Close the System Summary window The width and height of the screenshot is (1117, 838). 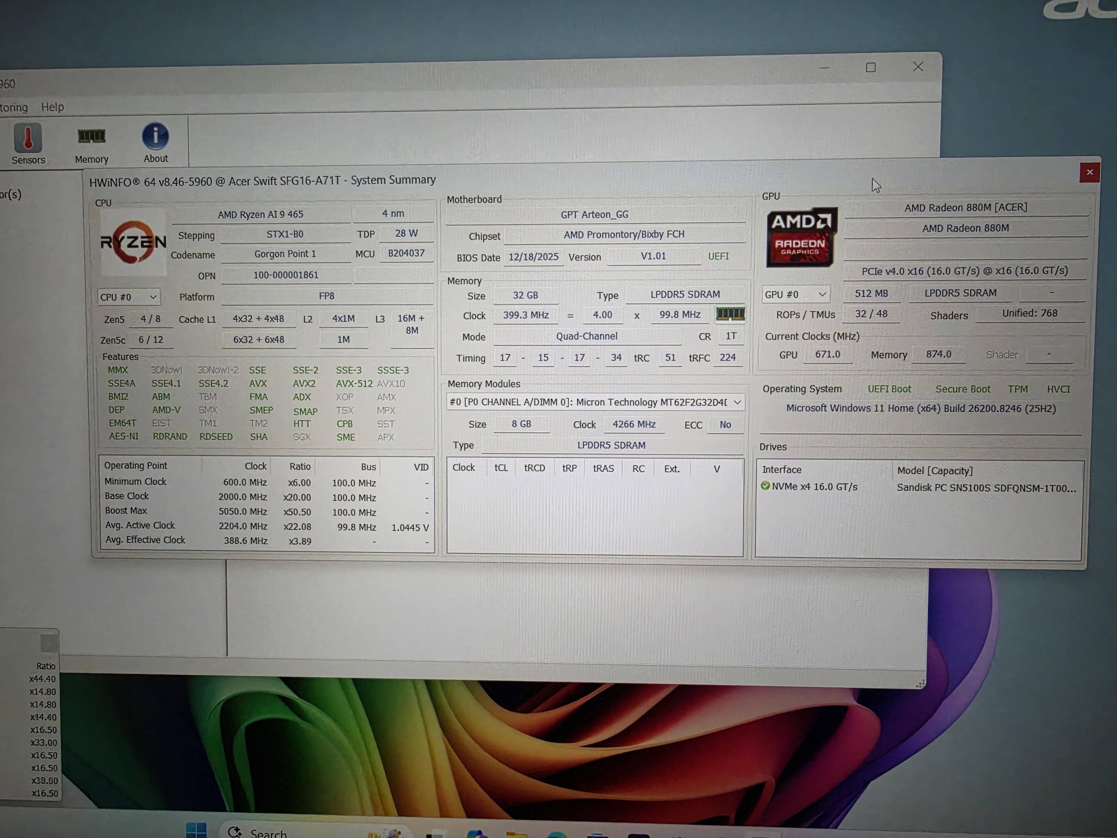1090,172
